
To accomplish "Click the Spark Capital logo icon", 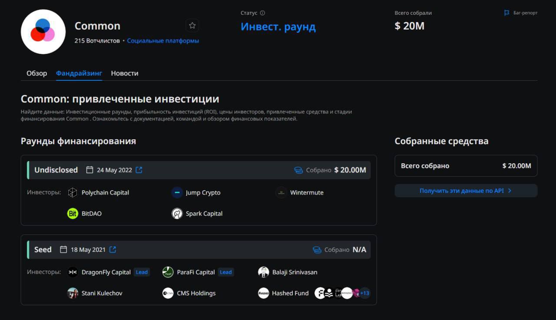I will pyautogui.click(x=177, y=214).
